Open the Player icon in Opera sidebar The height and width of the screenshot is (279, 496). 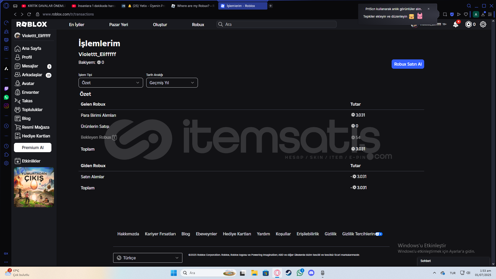coord(6,126)
